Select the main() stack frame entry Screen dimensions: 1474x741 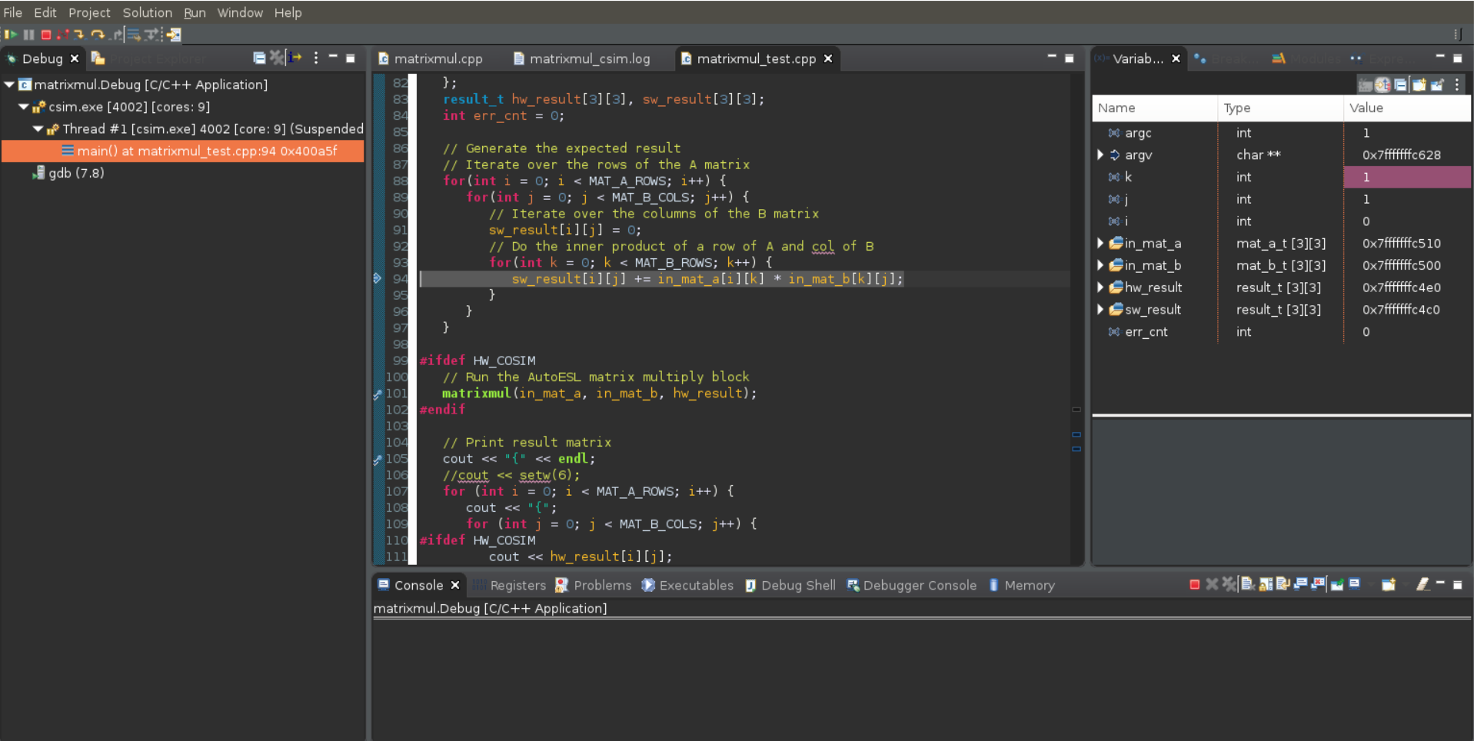pos(206,151)
